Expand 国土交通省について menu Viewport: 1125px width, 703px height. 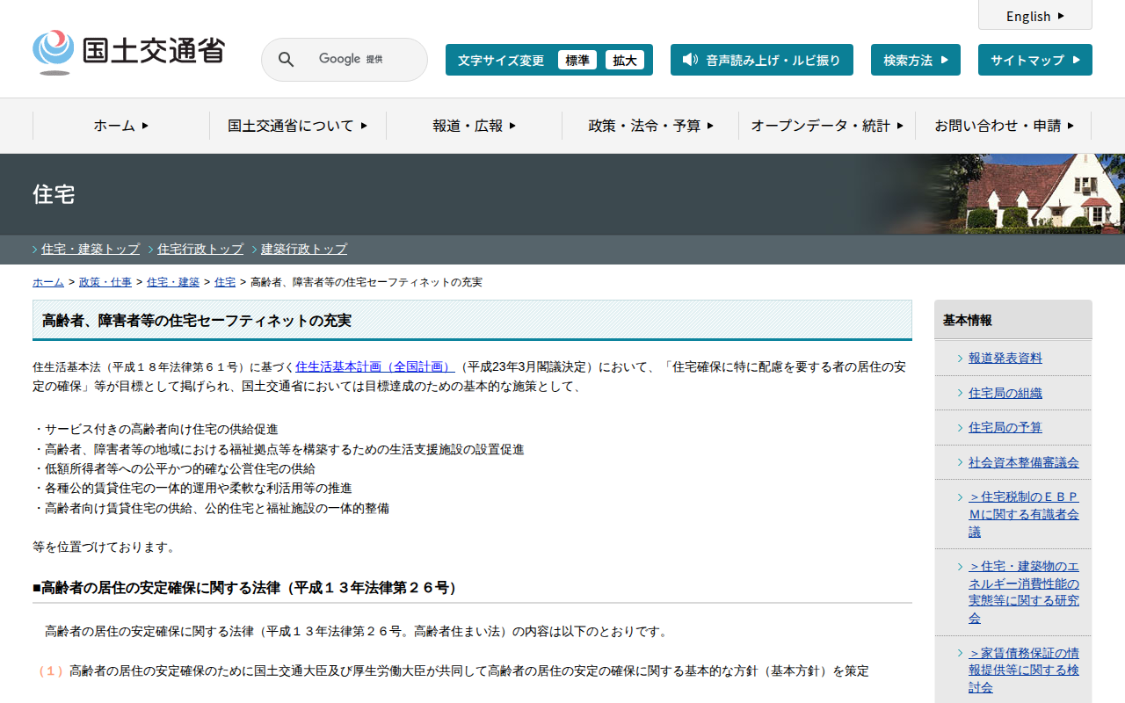(297, 126)
